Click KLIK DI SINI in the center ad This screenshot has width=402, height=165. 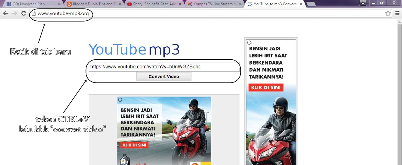[x=134, y=145]
